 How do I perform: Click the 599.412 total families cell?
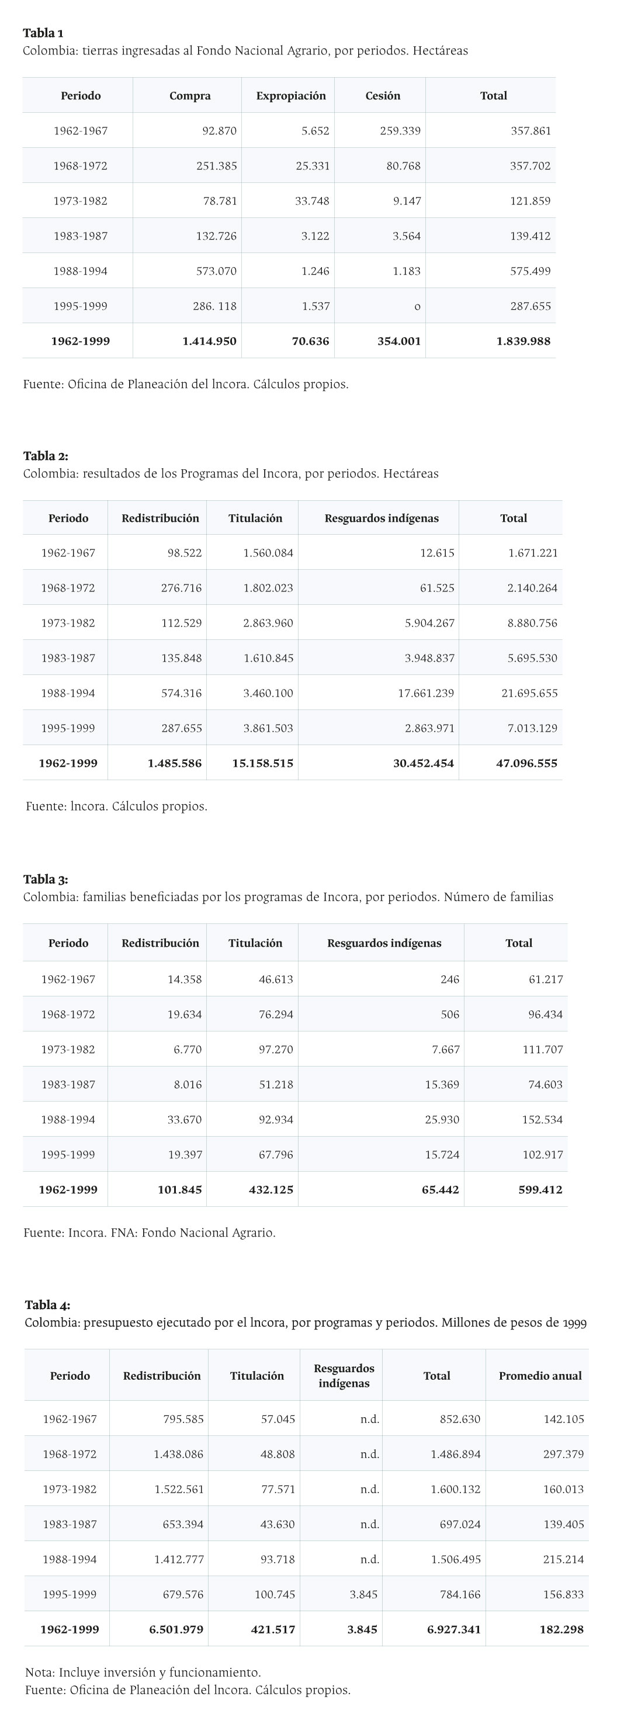pos(540,1190)
